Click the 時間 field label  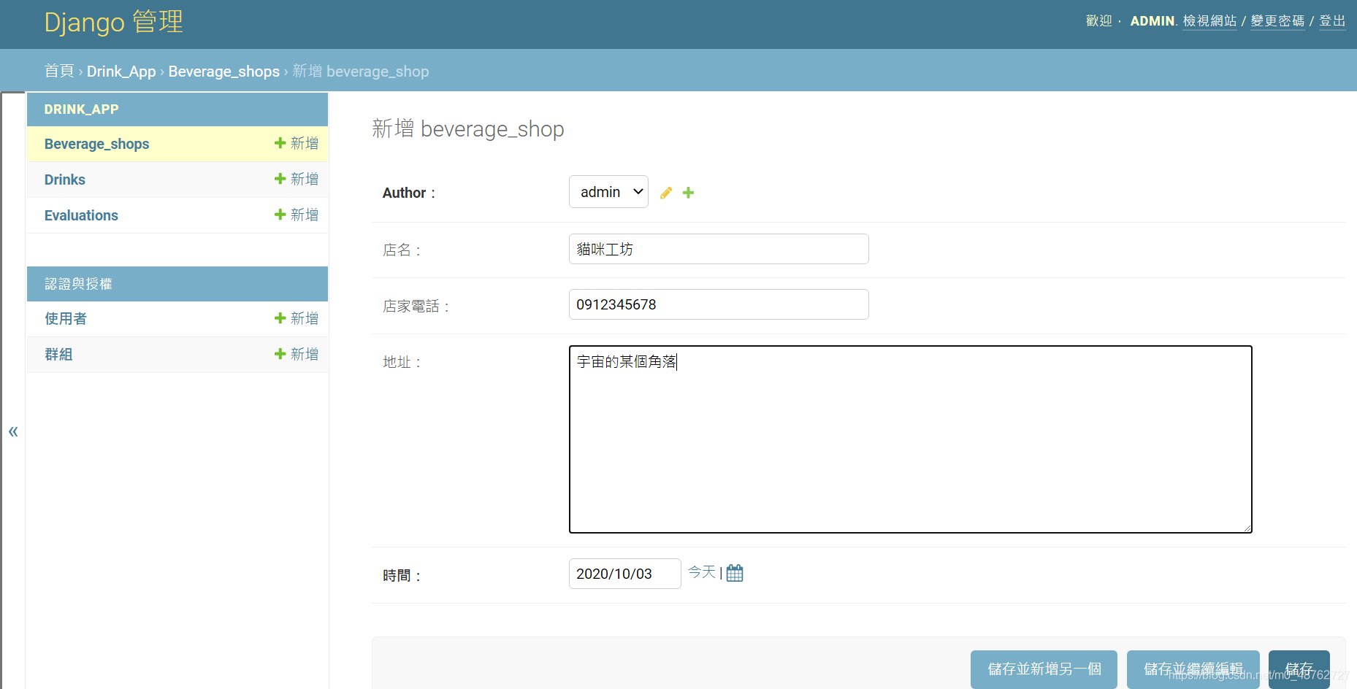pyautogui.click(x=402, y=576)
